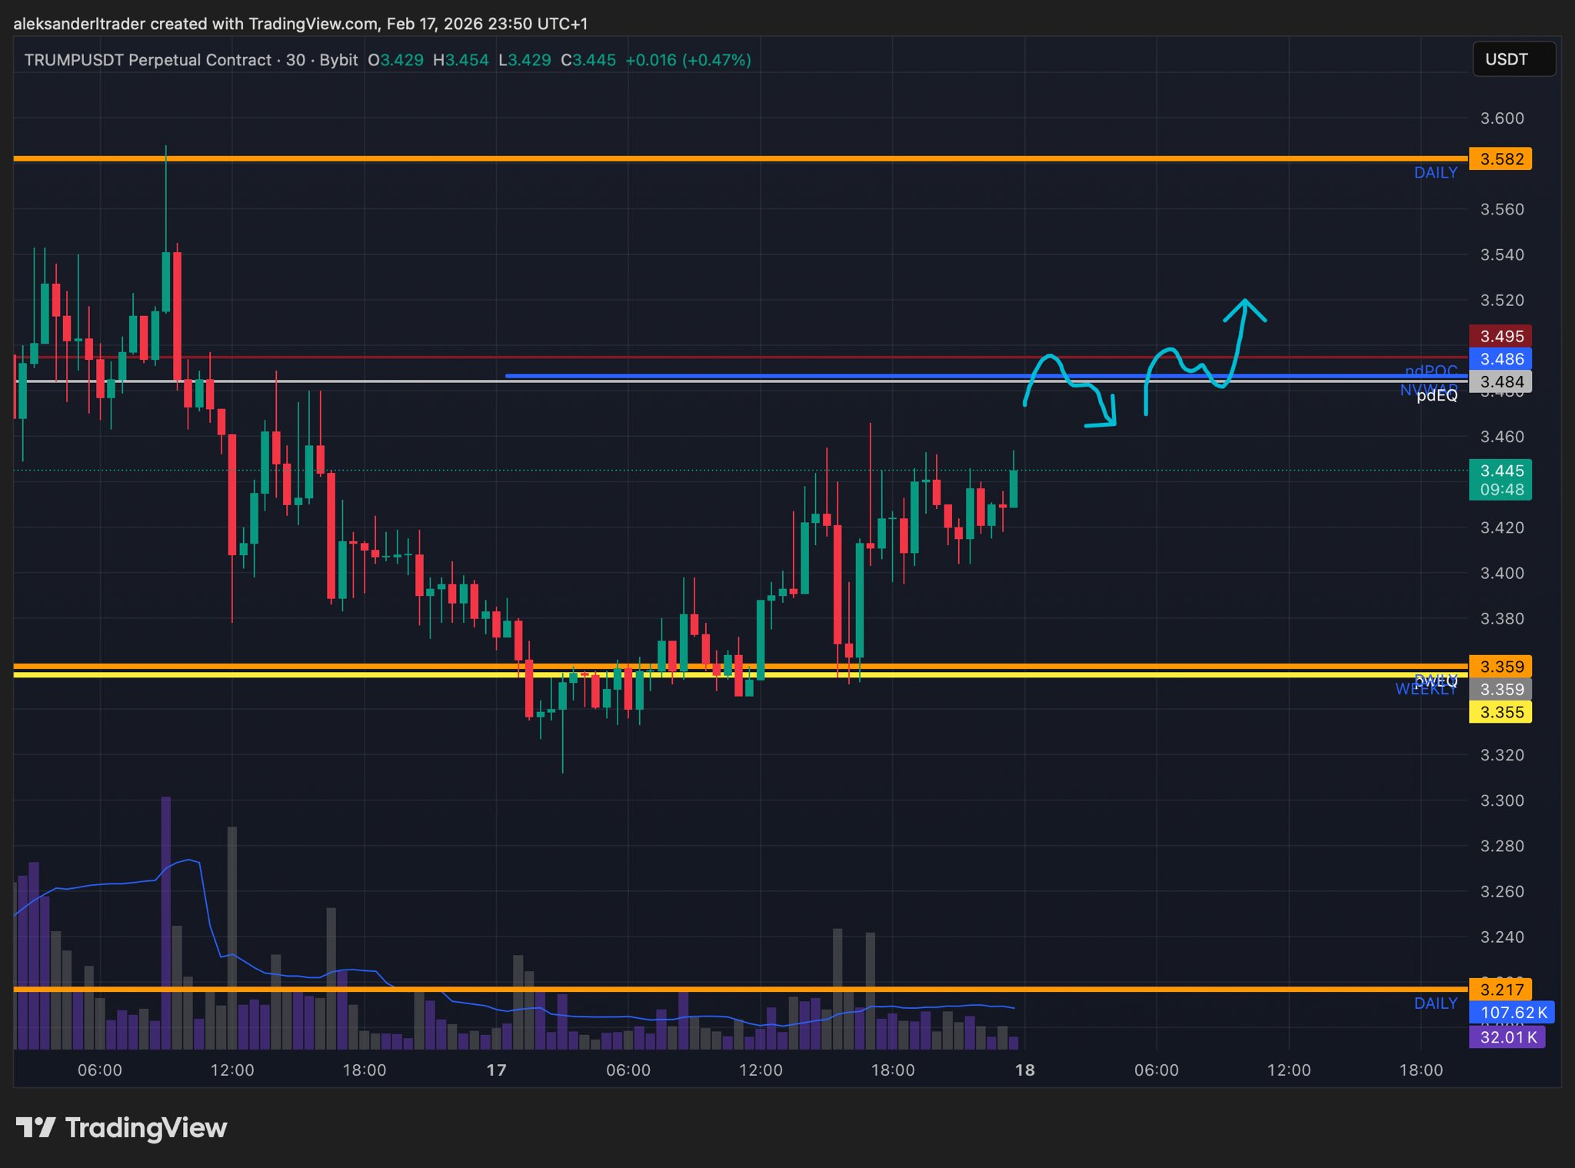Click the purple 32.01K volume label
1575x1168 pixels.
[x=1507, y=1037]
